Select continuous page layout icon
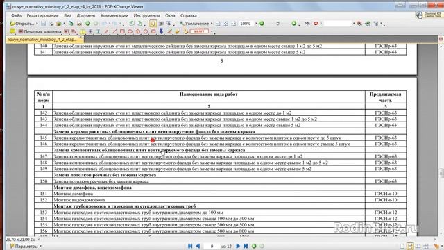The image size is (444, 250). (410, 247)
